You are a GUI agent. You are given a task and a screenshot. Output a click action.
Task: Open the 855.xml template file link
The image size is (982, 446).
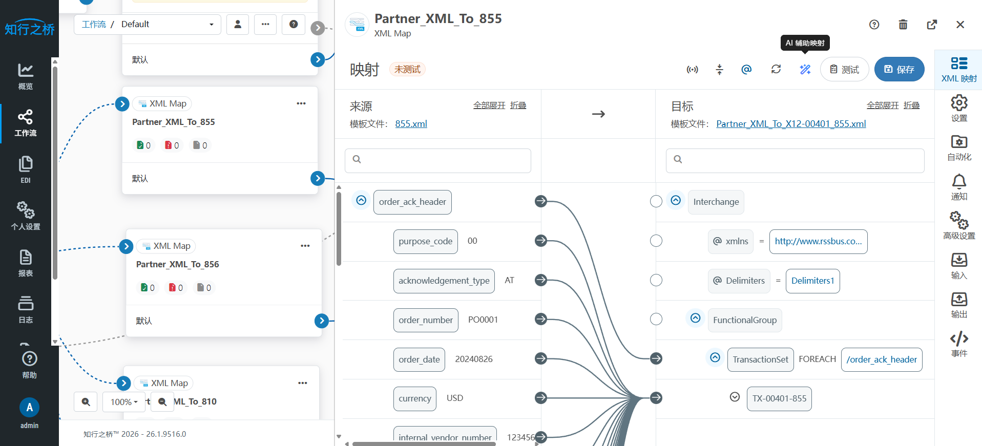(411, 124)
